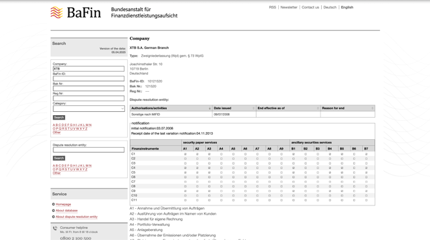
Task: Click the phone icon beside Consumer helpline
Action: click(55, 228)
